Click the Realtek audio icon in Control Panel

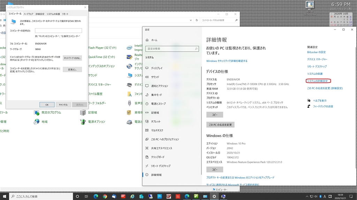pos(129,57)
